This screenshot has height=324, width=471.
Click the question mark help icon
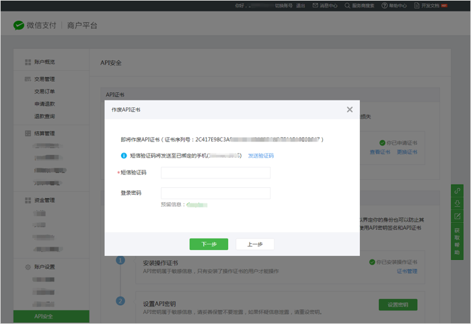coord(384,5)
